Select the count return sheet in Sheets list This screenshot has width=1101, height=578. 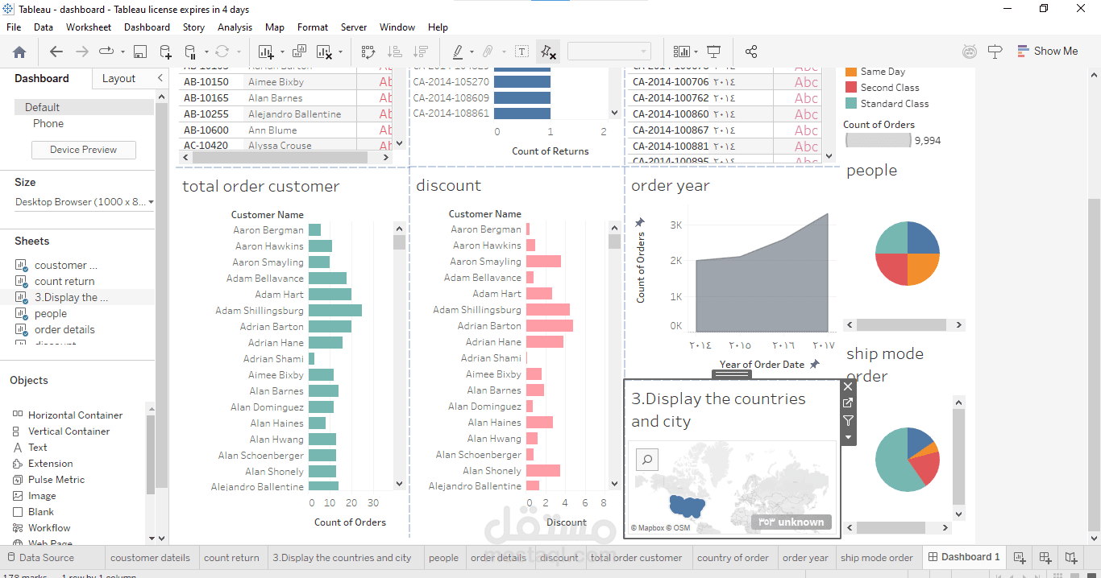click(64, 281)
